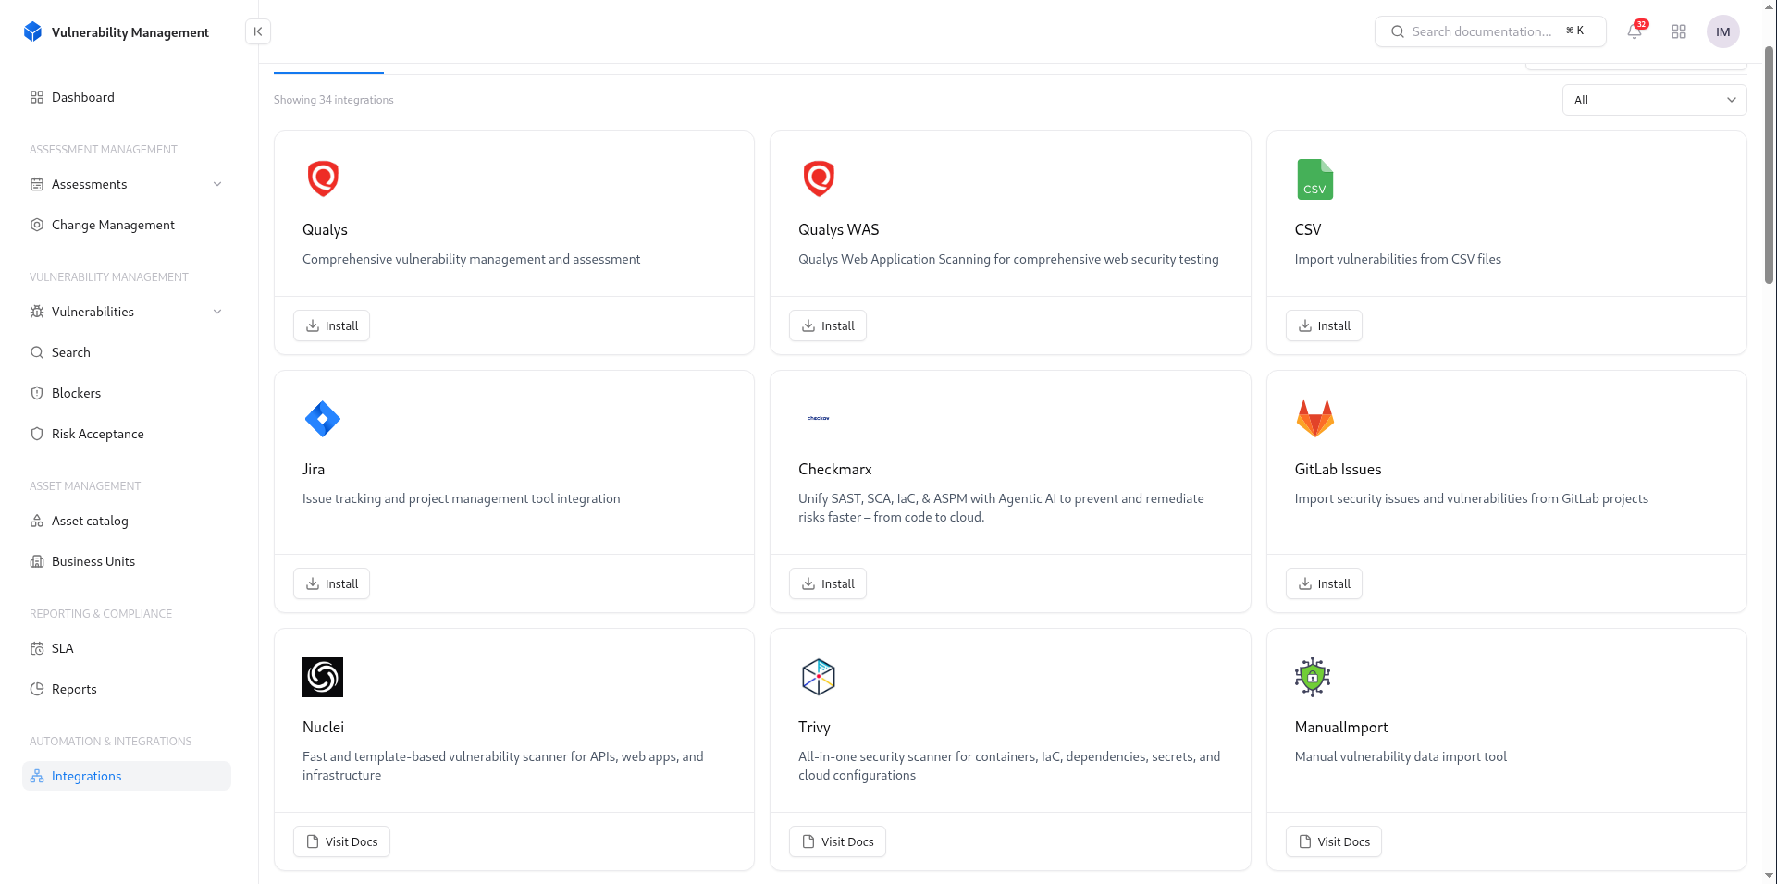This screenshot has width=1777, height=884.
Task: Go to Risk Acceptance page
Action: (97, 434)
